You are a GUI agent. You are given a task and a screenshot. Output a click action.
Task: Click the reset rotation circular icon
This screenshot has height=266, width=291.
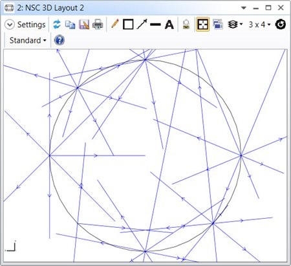point(281,25)
